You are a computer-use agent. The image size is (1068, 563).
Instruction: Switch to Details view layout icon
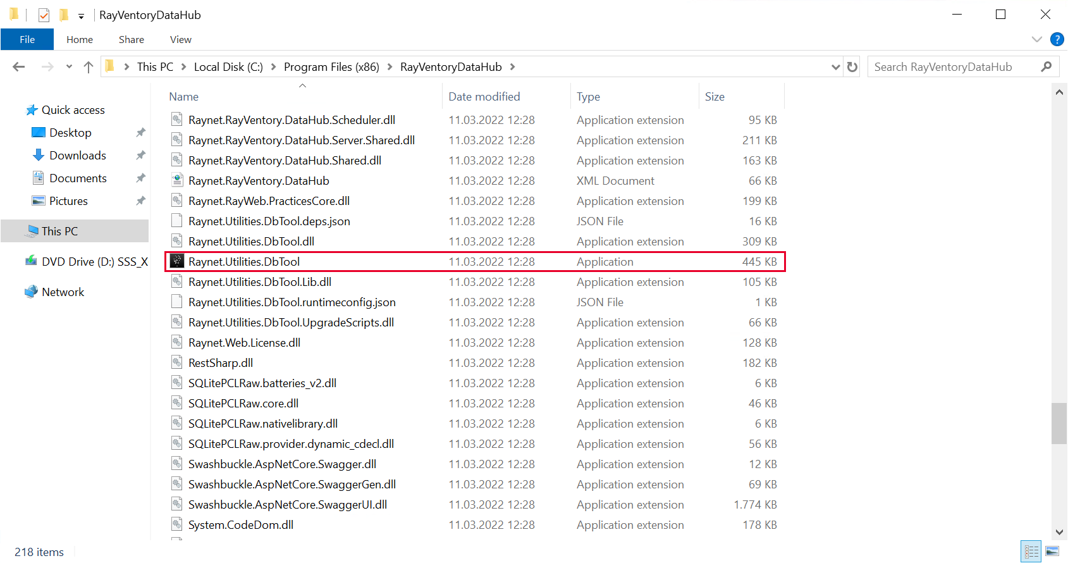(x=1031, y=551)
